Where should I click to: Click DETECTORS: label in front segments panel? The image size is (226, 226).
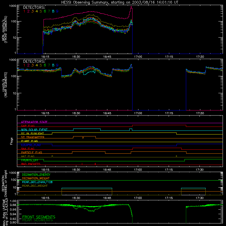tap(34, 7)
